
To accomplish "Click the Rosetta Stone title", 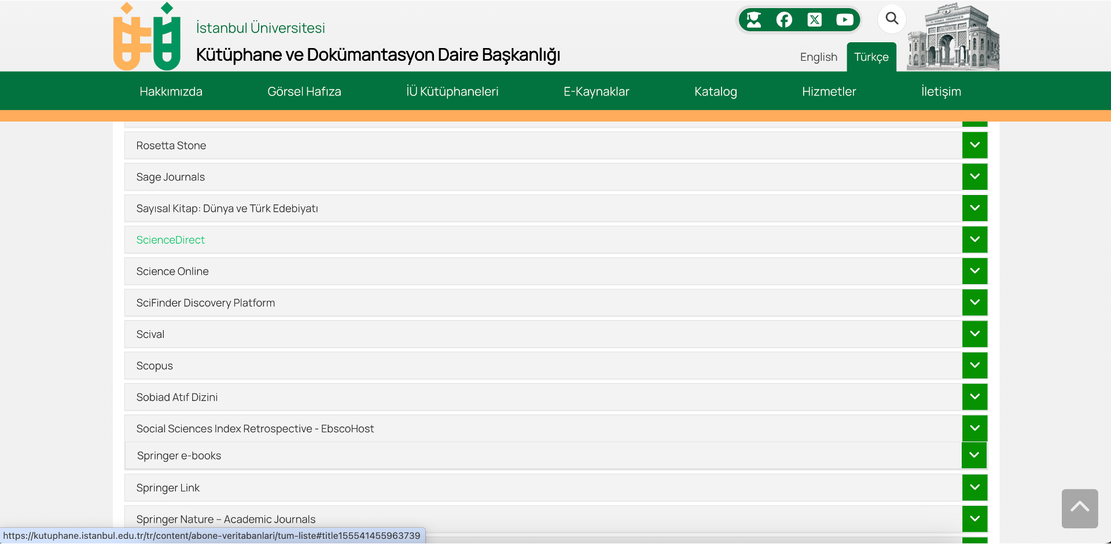I will [x=171, y=146].
